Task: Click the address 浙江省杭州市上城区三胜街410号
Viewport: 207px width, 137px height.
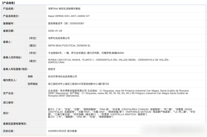Action: (79, 84)
